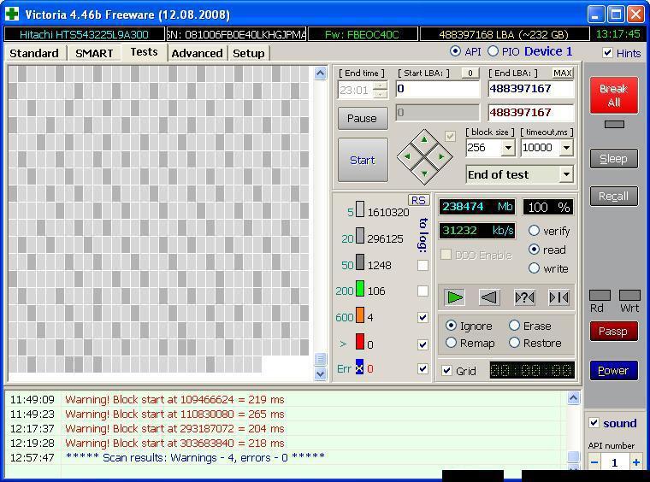Viewport: 650px width, 482px height.
Task: Open the block size dropdown
Action: [x=507, y=148]
